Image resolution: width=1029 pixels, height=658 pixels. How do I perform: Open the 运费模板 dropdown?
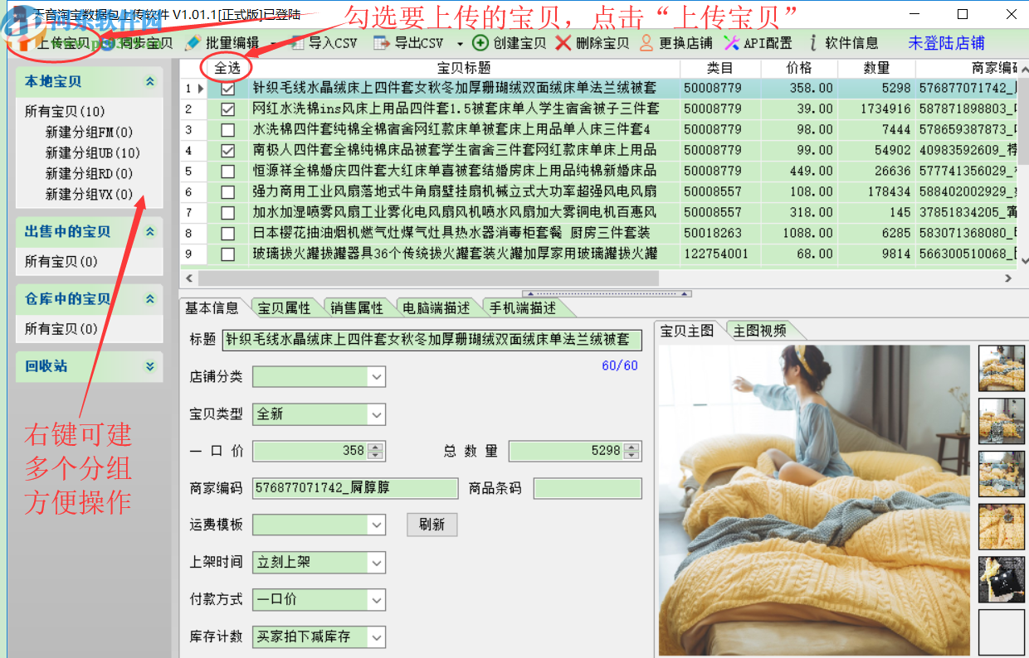point(377,525)
